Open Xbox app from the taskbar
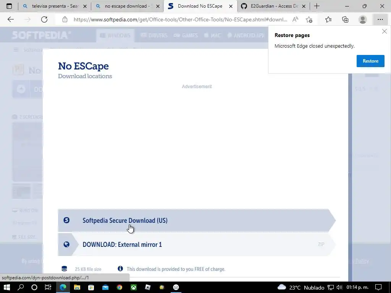 click(x=134, y=287)
